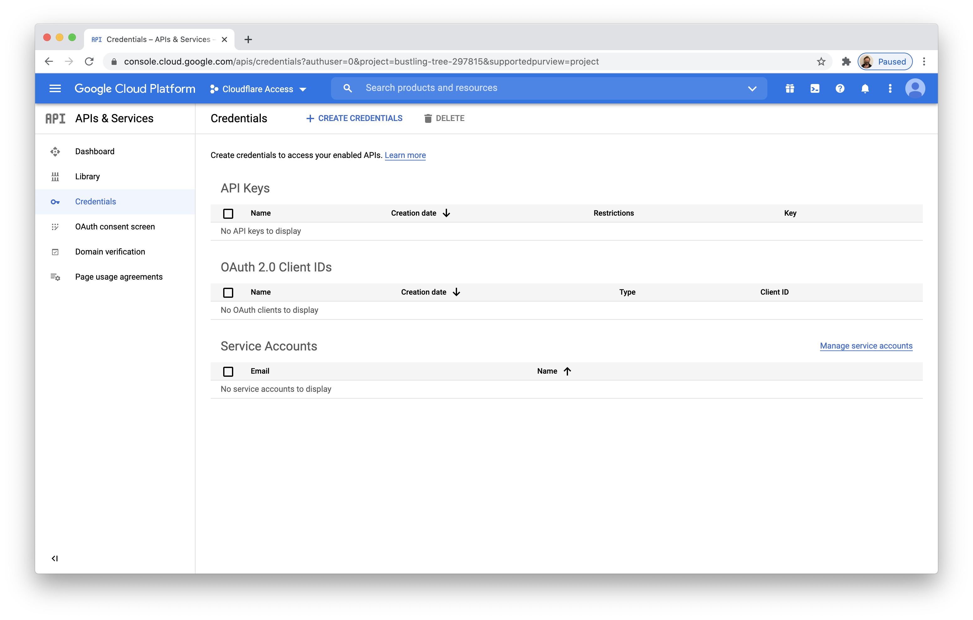The width and height of the screenshot is (973, 620).
Task: Open Manage service accounts link
Action: (x=866, y=346)
